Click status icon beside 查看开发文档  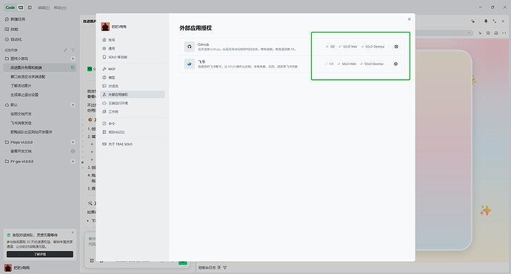point(73,151)
